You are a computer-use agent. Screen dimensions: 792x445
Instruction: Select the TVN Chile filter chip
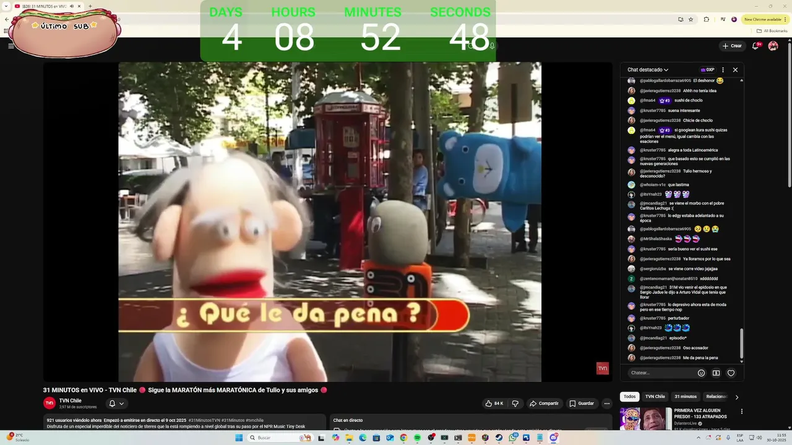click(655, 397)
